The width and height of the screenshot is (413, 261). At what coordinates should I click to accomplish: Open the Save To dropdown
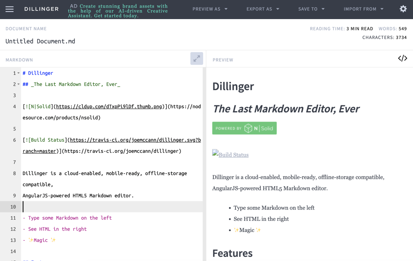311,9
